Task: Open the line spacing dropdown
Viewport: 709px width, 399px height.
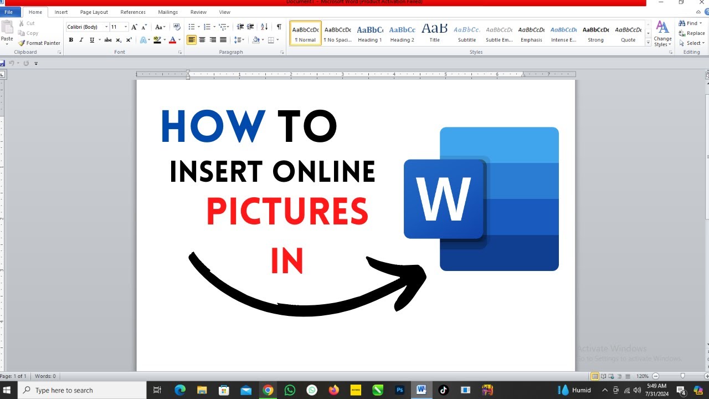Action: pyautogui.click(x=239, y=40)
